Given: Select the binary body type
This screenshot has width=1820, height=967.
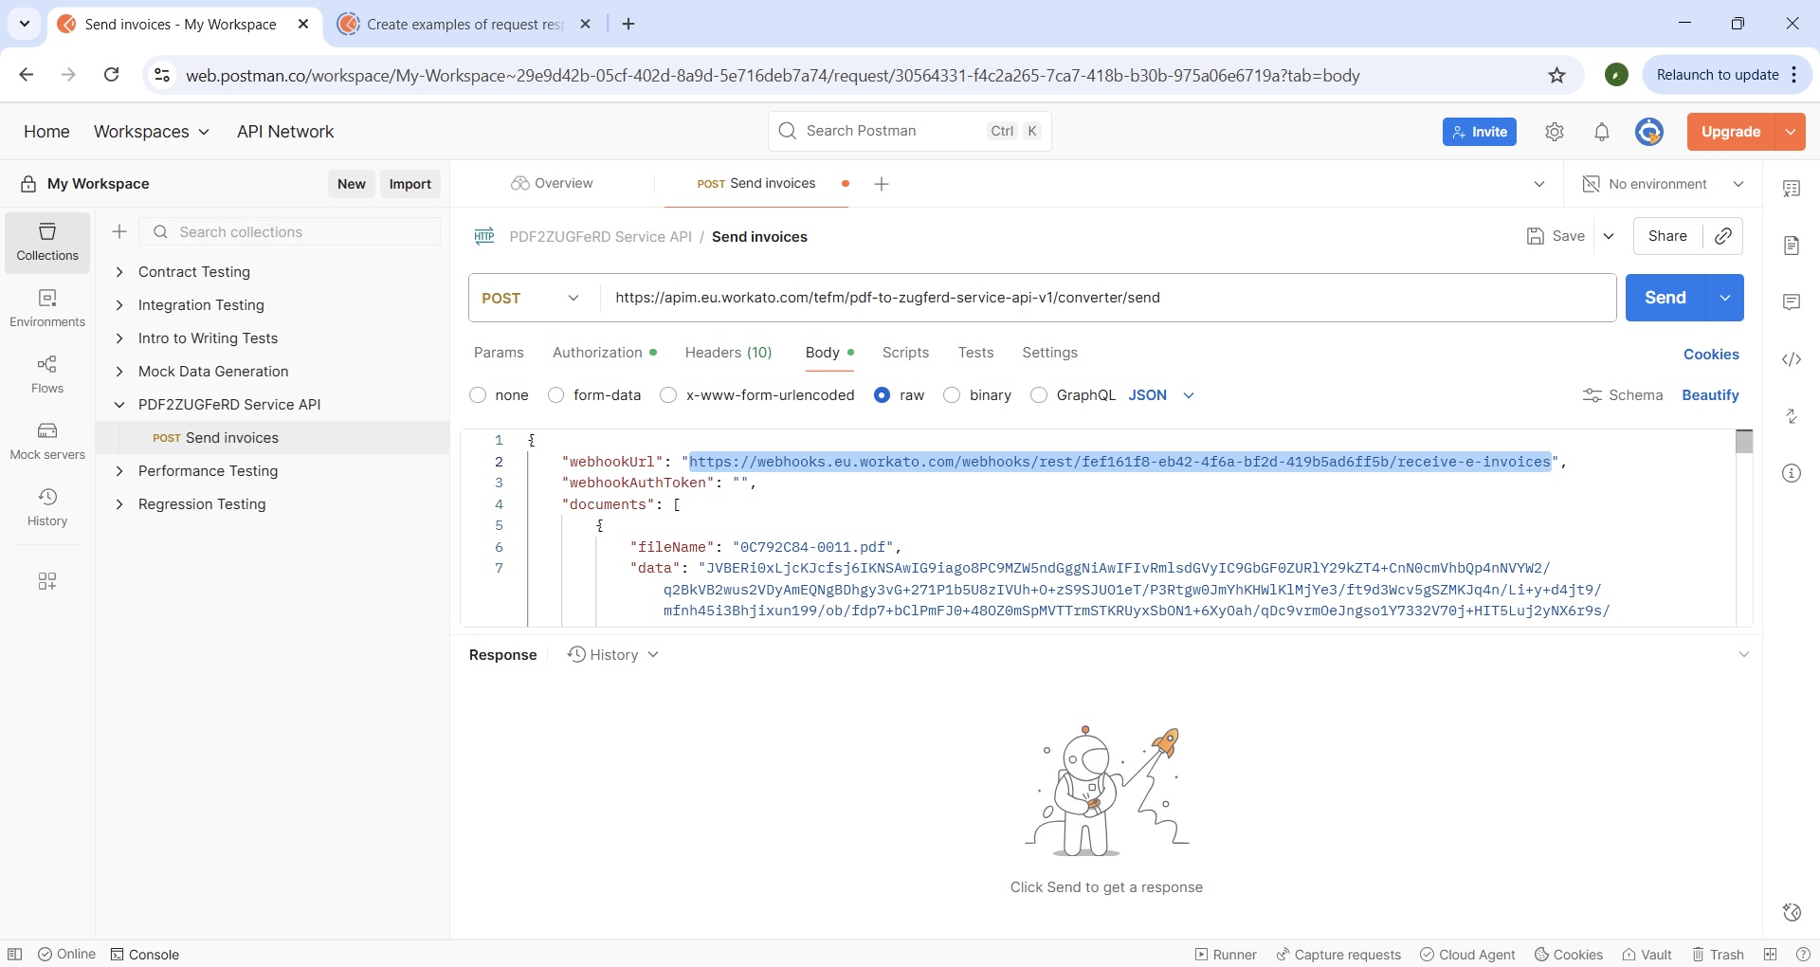Looking at the screenshot, I should 953,395.
